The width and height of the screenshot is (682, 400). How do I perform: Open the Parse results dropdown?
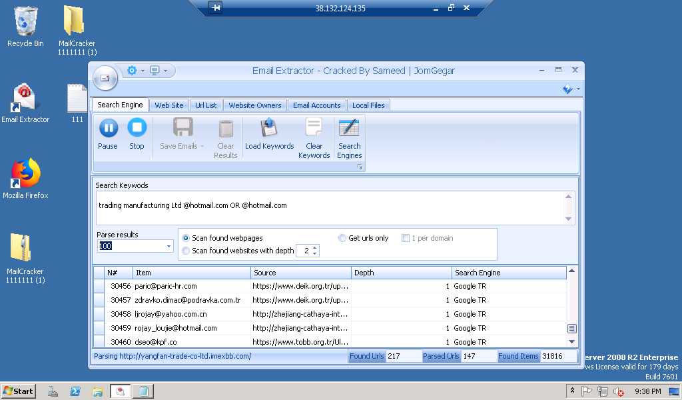click(169, 247)
